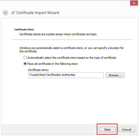Click the Certificate store text field
The width and height of the screenshot is (139, 136).
[x=66, y=75]
